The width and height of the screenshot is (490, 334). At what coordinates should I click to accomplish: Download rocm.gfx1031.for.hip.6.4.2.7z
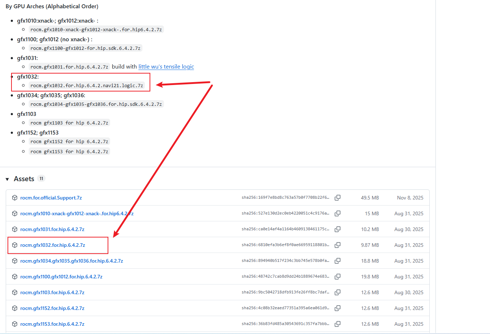click(52, 229)
